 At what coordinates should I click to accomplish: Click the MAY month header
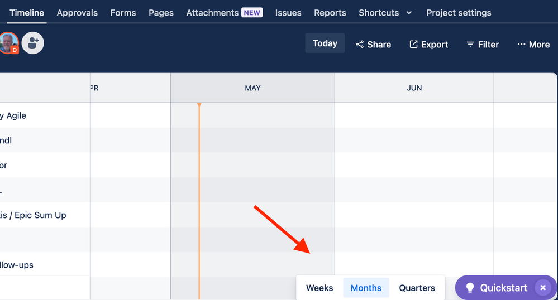click(x=252, y=88)
